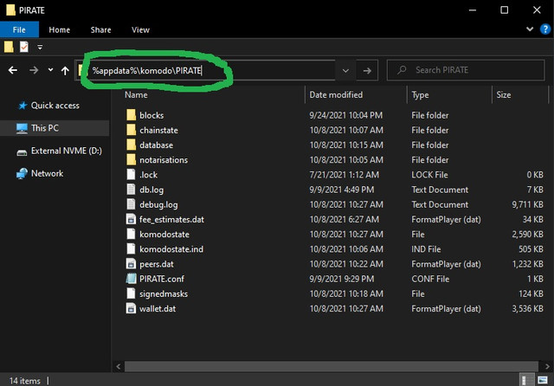
Task: Select the blocks folder icon
Action: pyautogui.click(x=131, y=115)
